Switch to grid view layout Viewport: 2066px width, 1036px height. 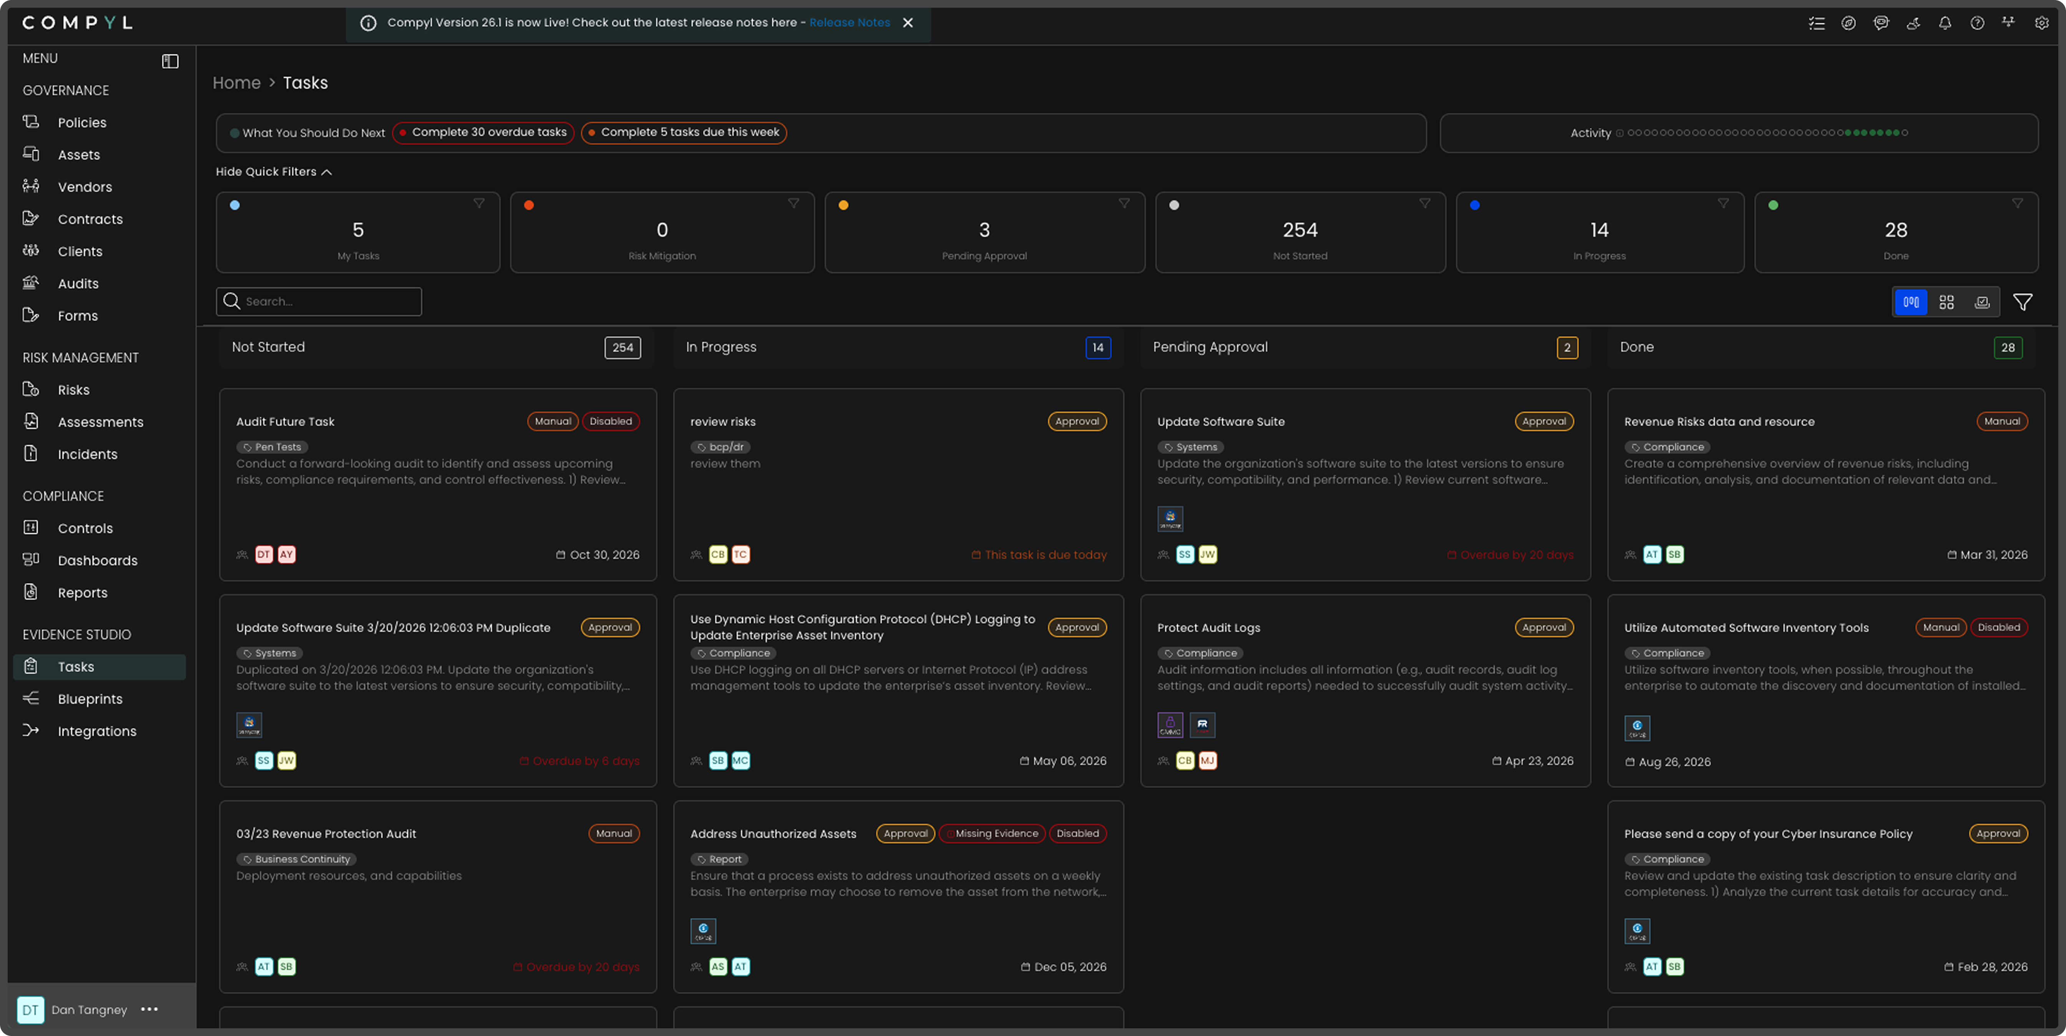coord(1946,302)
